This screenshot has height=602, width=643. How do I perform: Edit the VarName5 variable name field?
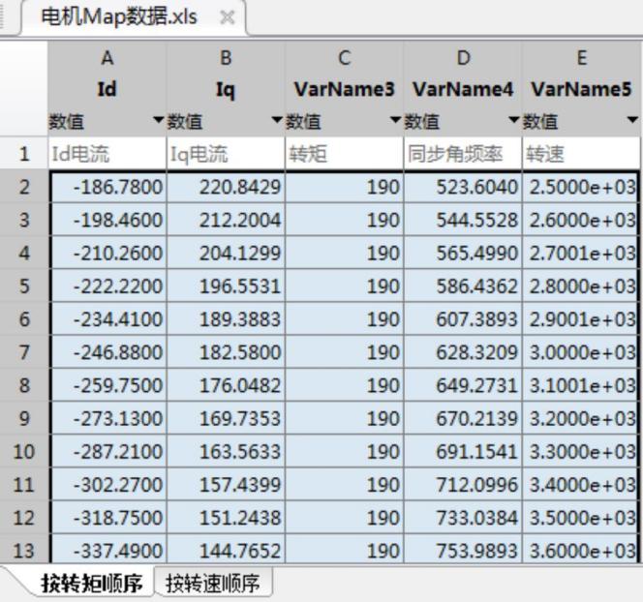pos(581,89)
